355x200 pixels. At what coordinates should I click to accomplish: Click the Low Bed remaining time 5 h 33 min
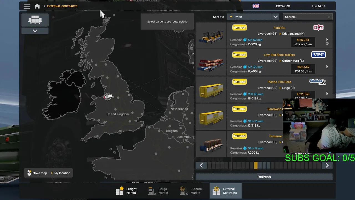[x=255, y=67]
